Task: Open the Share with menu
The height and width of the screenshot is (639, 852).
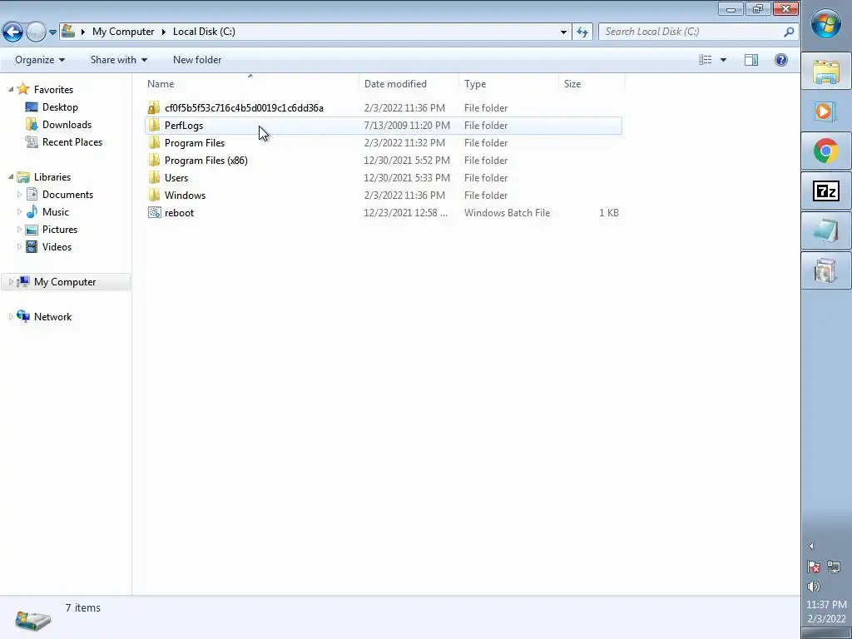Action: pos(118,60)
